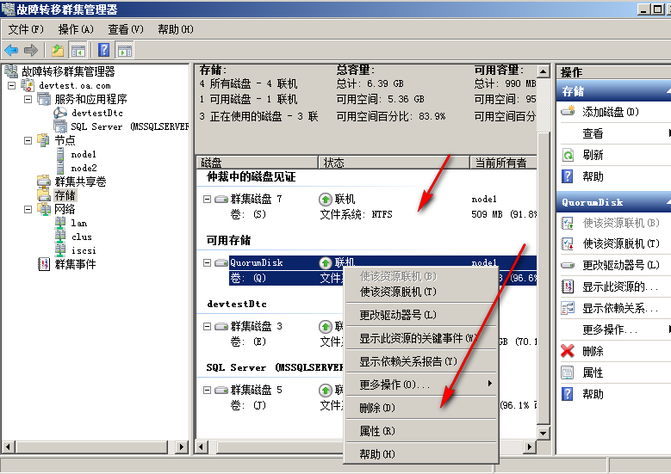Collapse 群集磁盘 3 disk entry
Image resolution: width=671 pixels, height=474 pixels.
pyautogui.click(x=207, y=327)
